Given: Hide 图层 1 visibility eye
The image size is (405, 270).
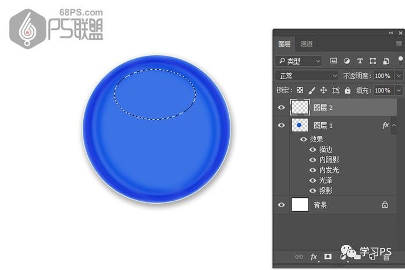Looking at the screenshot, I should (x=282, y=125).
